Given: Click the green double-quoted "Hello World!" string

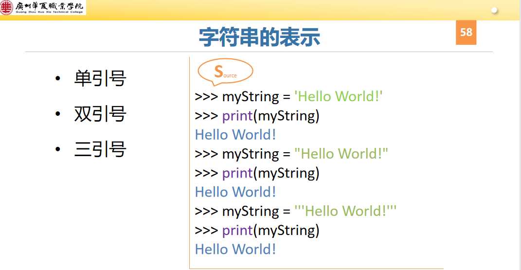Looking at the screenshot, I should coord(341,154).
